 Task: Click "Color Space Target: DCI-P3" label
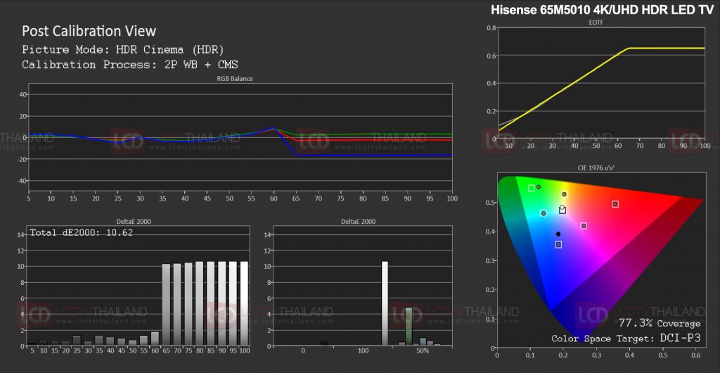tap(626, 339)
